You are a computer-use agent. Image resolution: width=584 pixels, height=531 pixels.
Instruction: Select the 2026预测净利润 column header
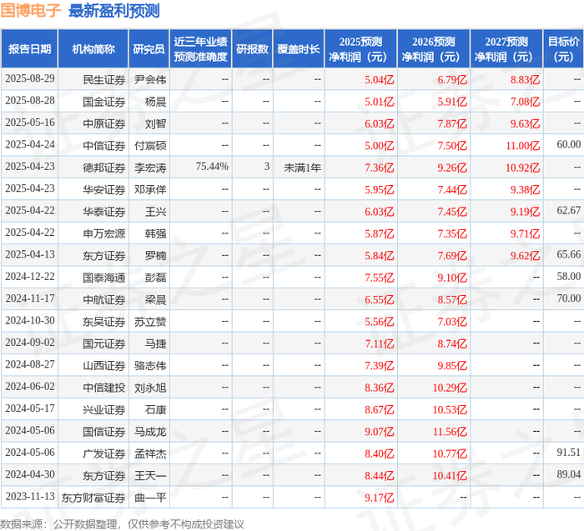(x=434, y=48)
